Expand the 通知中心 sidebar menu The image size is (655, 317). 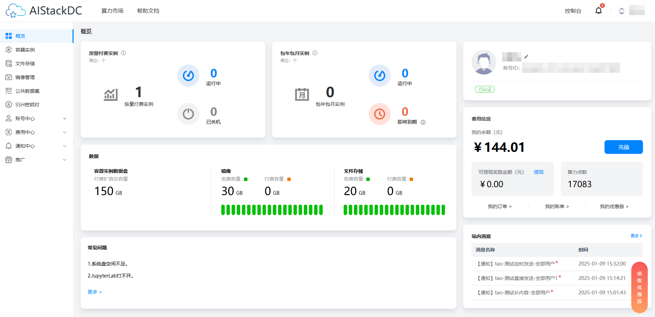[x=36, y=146]
